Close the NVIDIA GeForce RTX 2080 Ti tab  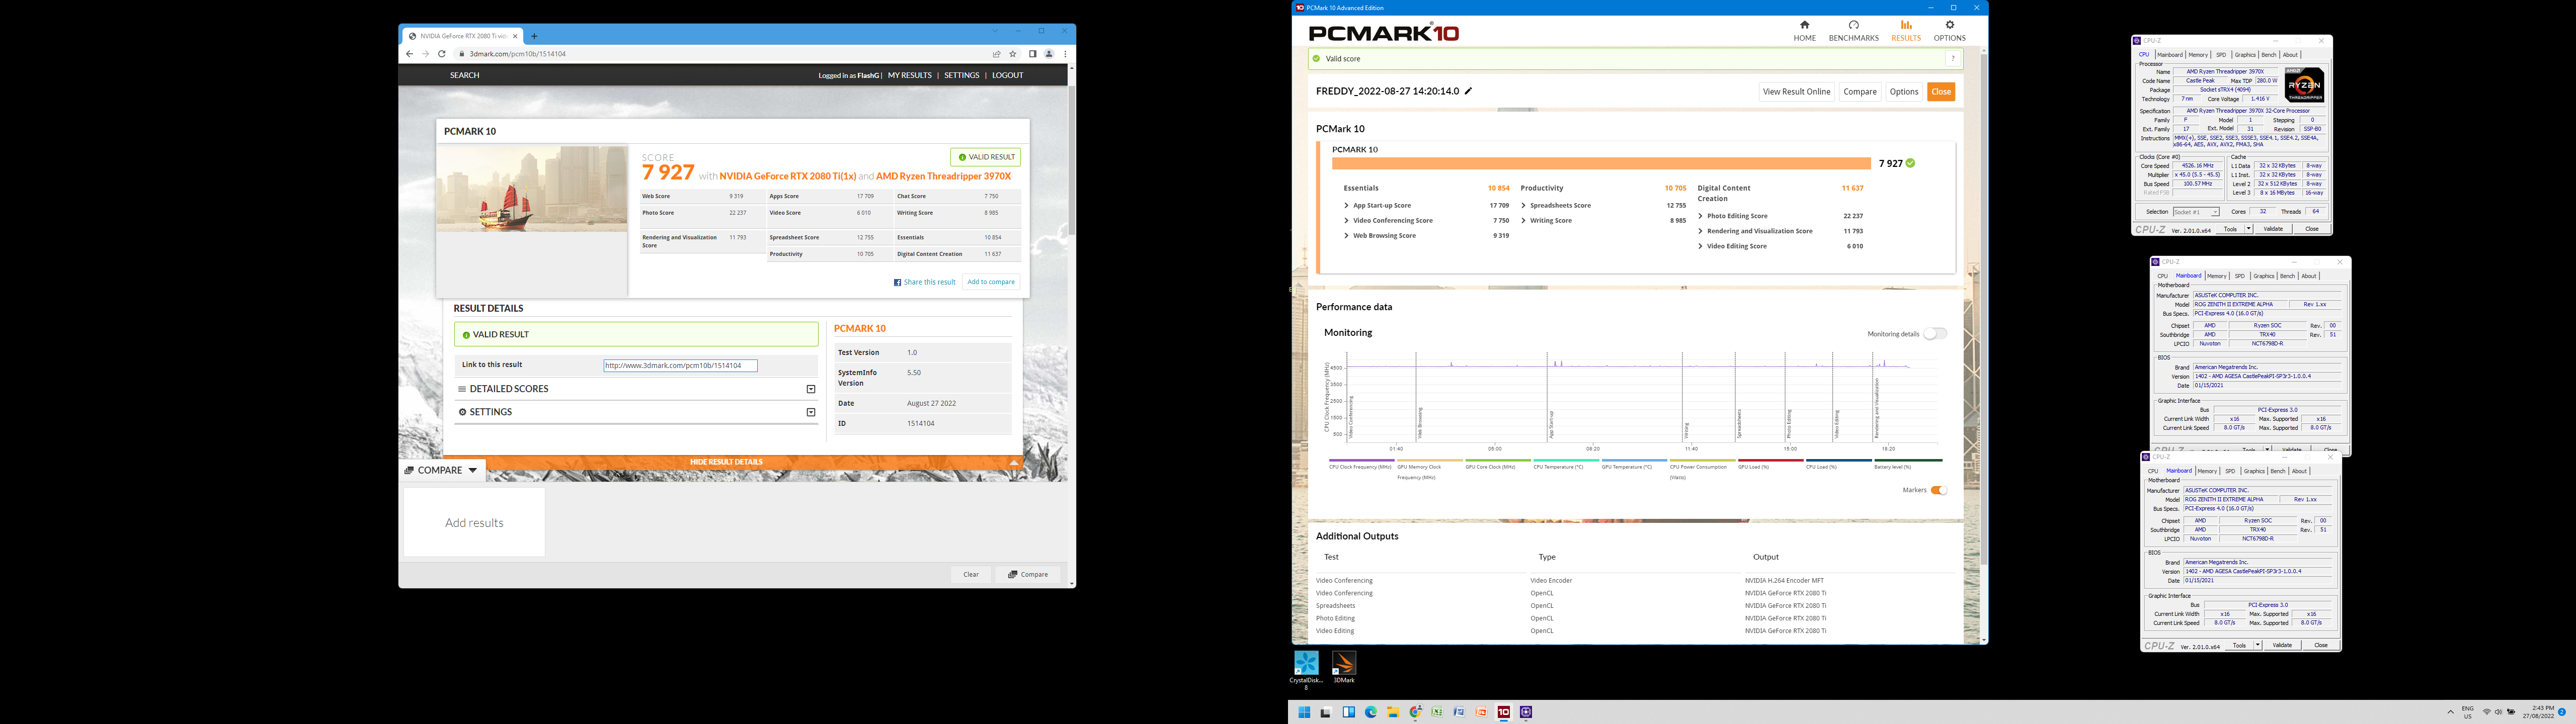click(516, 36)
